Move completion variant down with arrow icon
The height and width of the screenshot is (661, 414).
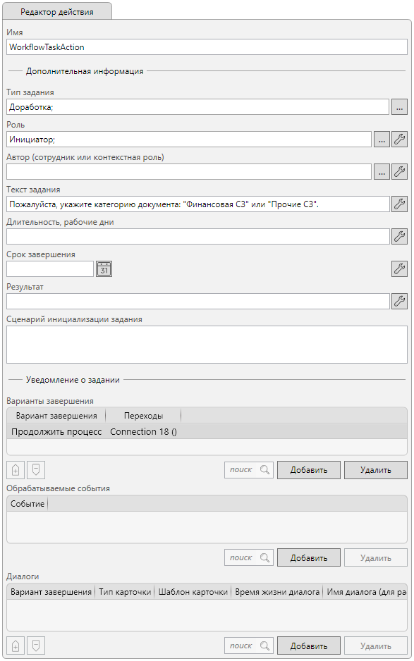tap(36, 470)
